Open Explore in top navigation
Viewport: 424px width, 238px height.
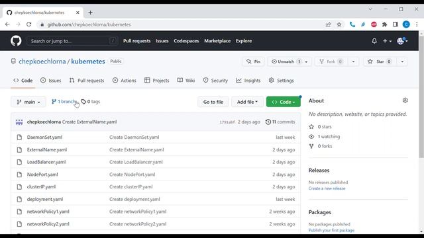(x=244, y=41)
